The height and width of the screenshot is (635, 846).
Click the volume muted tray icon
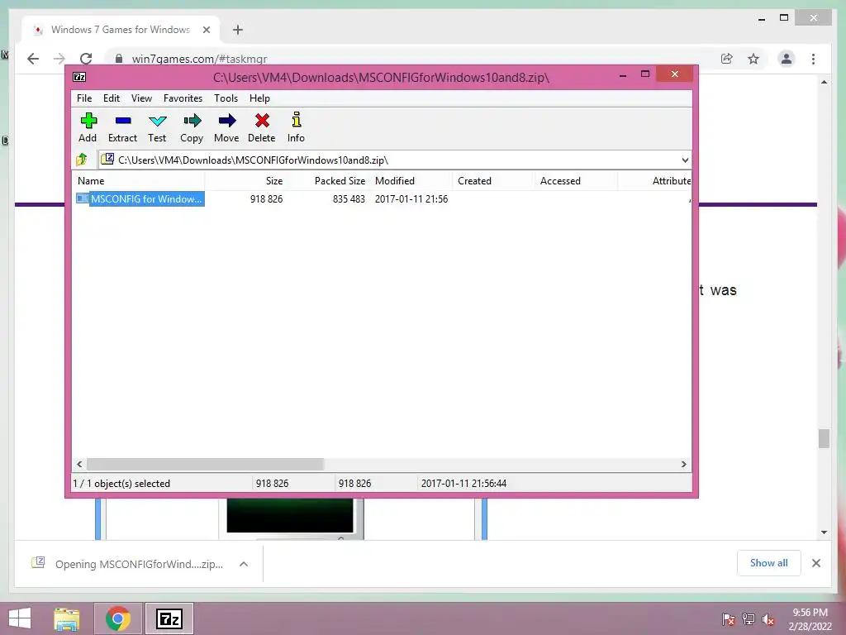[768, 619]
